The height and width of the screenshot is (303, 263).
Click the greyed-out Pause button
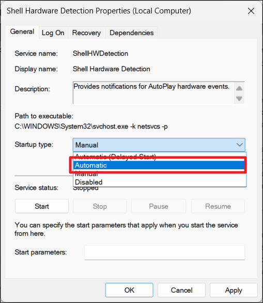point(159,206)
